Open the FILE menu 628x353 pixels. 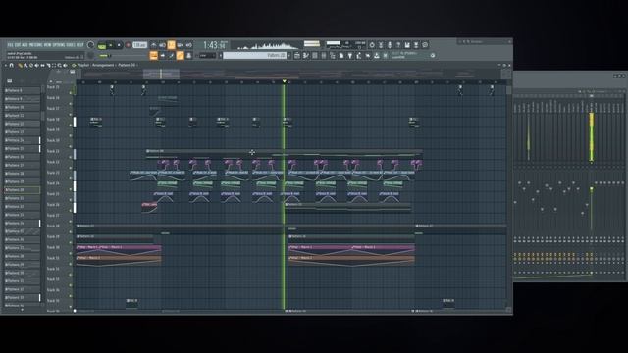click(x=11, y=44)
